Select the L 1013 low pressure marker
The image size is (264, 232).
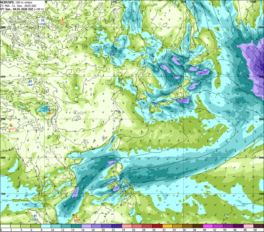(x=11, y=127)
